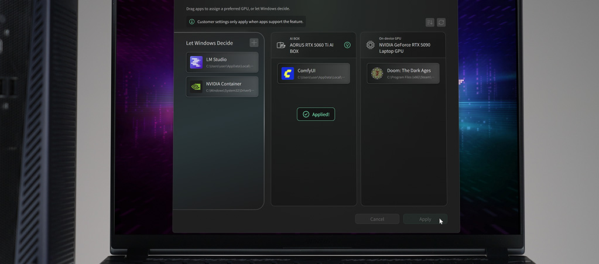Select the NVIDIA Container app name
The height and width of the screenshot is (264, 599).
pos(224,84)
